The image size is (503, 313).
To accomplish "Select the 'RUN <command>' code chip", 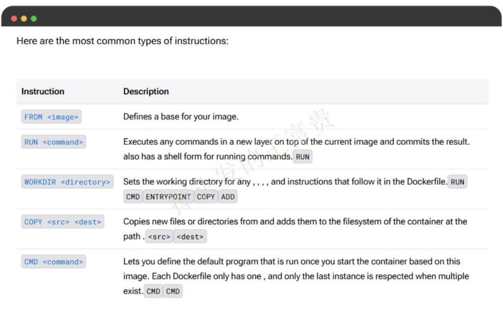I will 54,142.
